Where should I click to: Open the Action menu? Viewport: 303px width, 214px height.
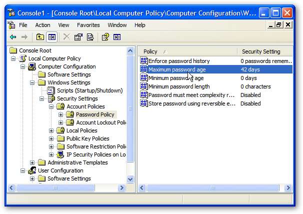[x=42, y=25]
